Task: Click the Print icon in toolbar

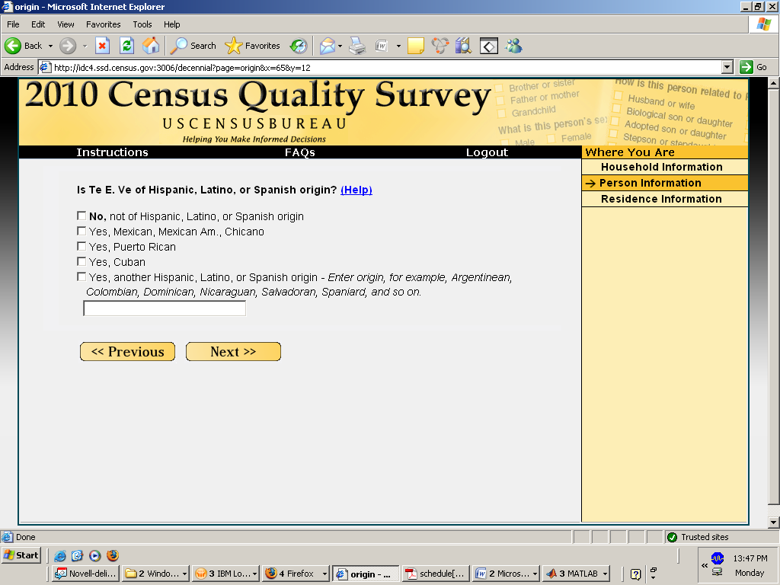Action: [357, 46]
